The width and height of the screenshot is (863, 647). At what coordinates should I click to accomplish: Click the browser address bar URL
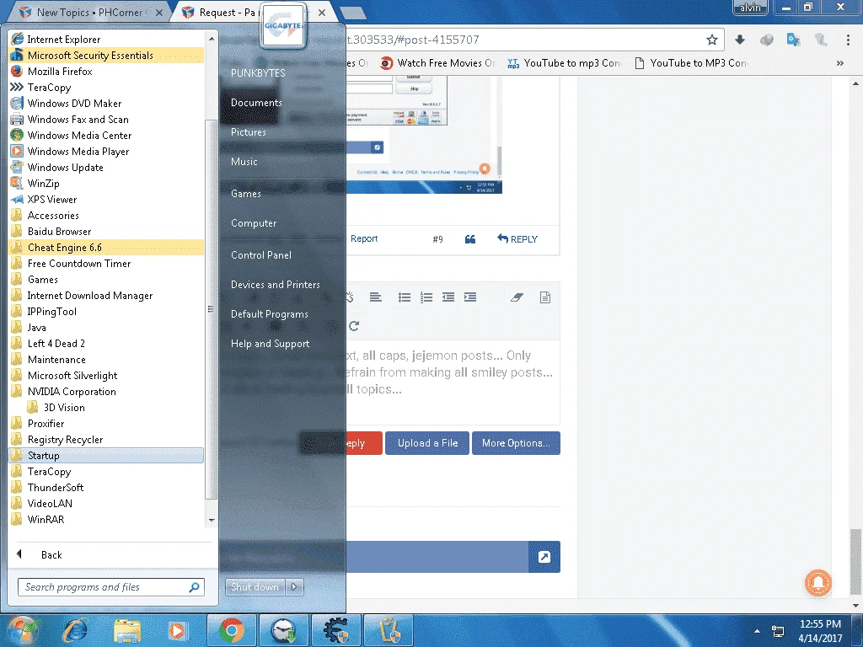pos(413,40)
